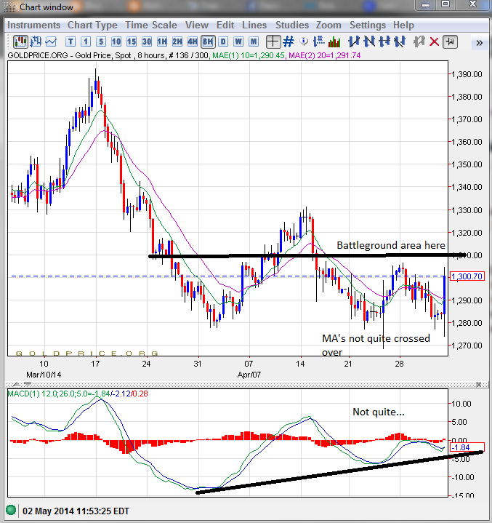The image size is (492, 523).
Task: Switch to monthly (M) time scale
Action: click(254, 41)
